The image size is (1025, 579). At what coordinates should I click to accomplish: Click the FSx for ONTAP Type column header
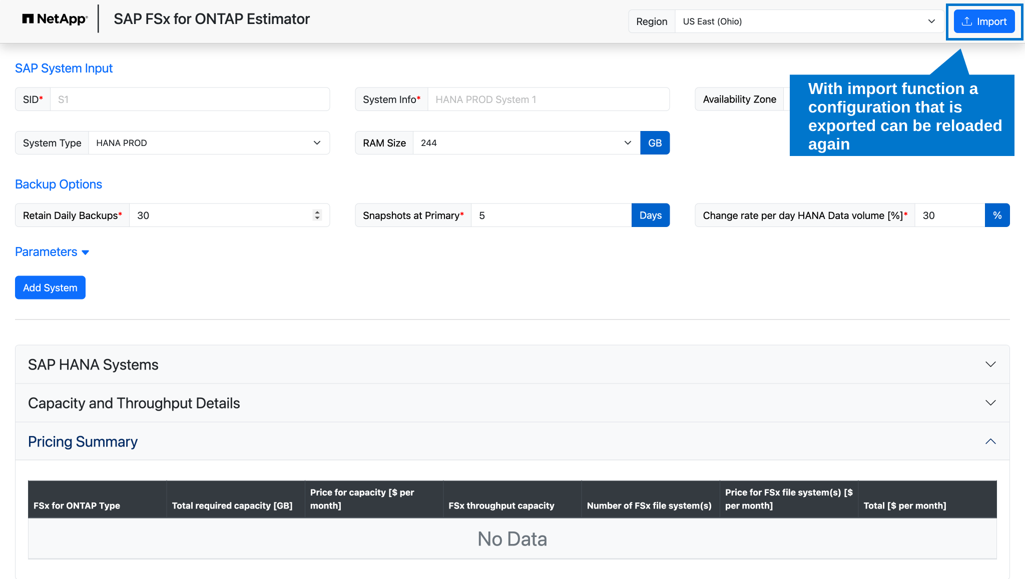tap(97, 499)
